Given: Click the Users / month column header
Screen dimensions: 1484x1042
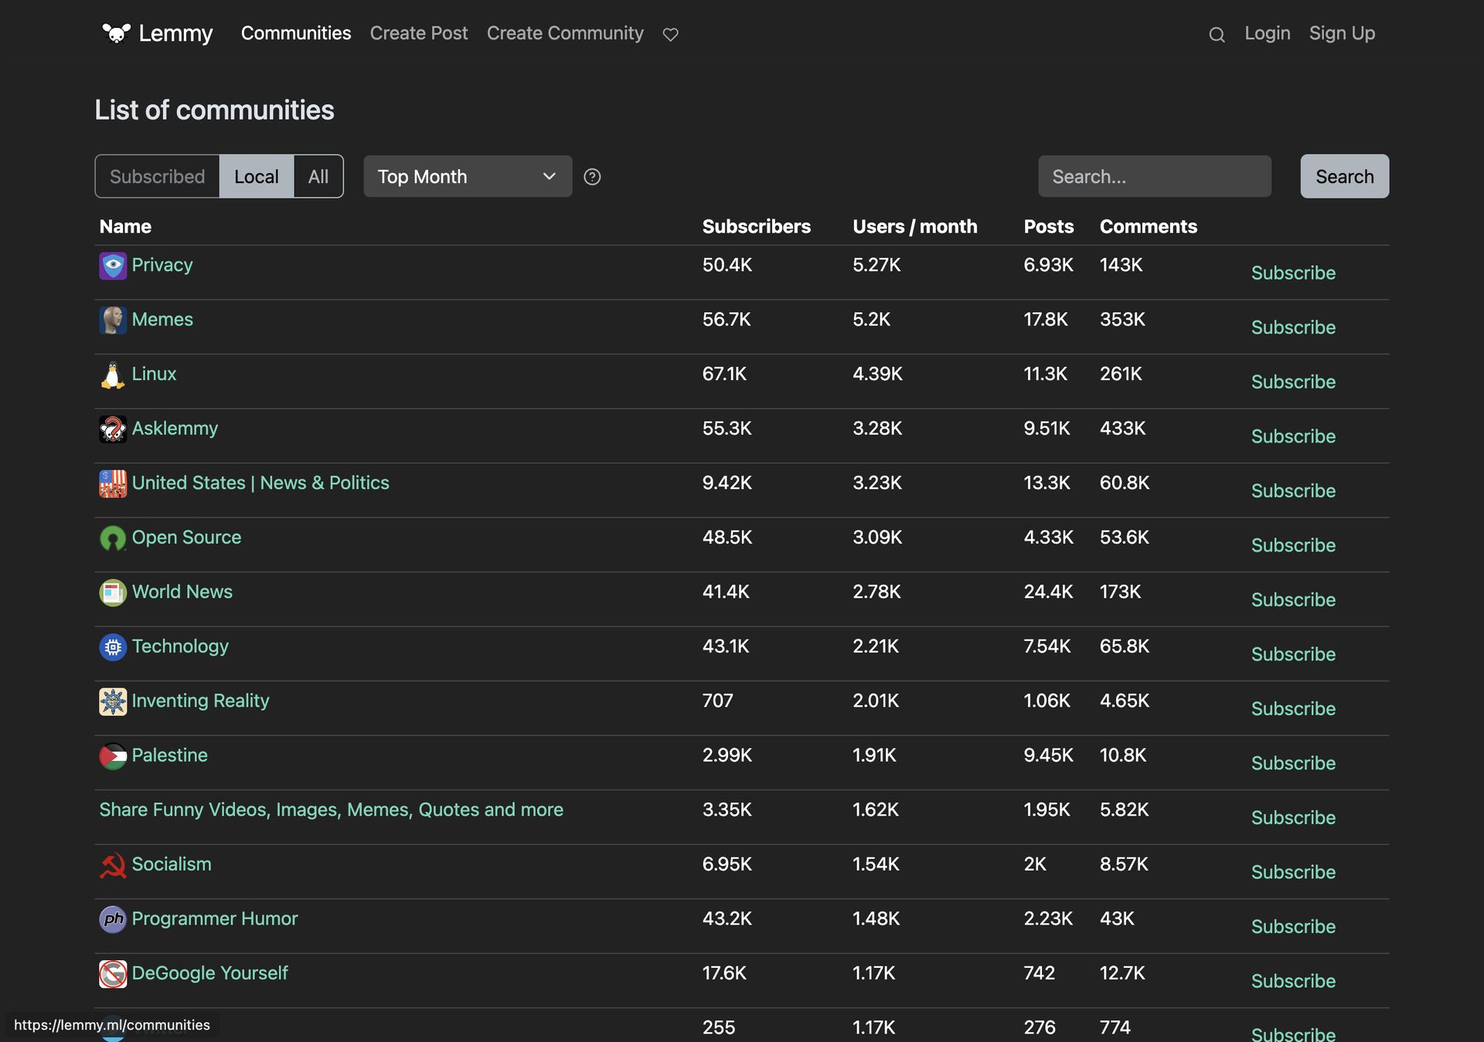Looking at the screenshot, I should point(914,226).
